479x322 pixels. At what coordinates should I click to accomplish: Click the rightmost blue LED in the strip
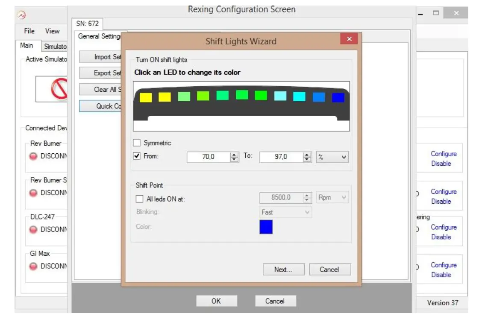[338, 98]
